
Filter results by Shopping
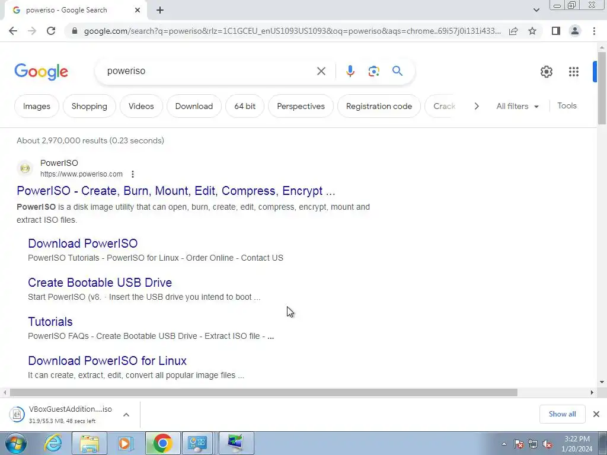(x=89, y=106)
